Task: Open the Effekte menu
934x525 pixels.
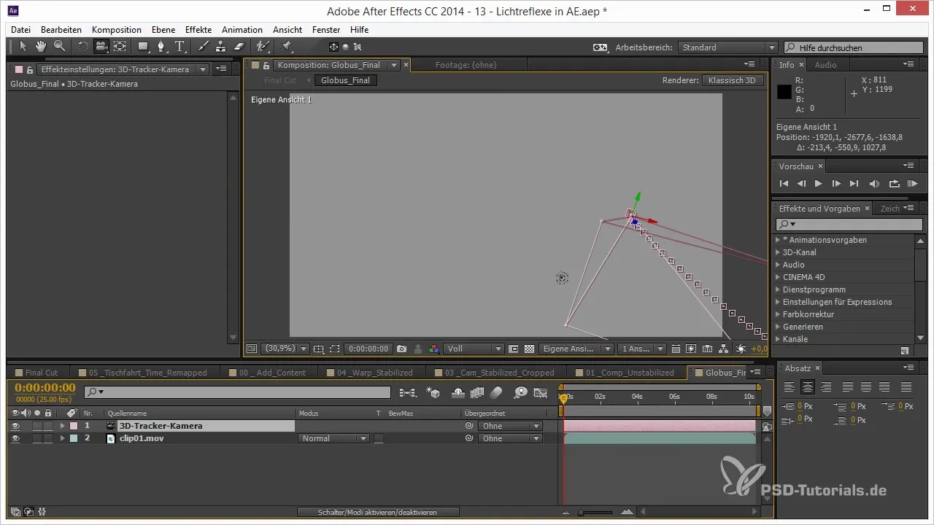Action: [x=198, y=30]
